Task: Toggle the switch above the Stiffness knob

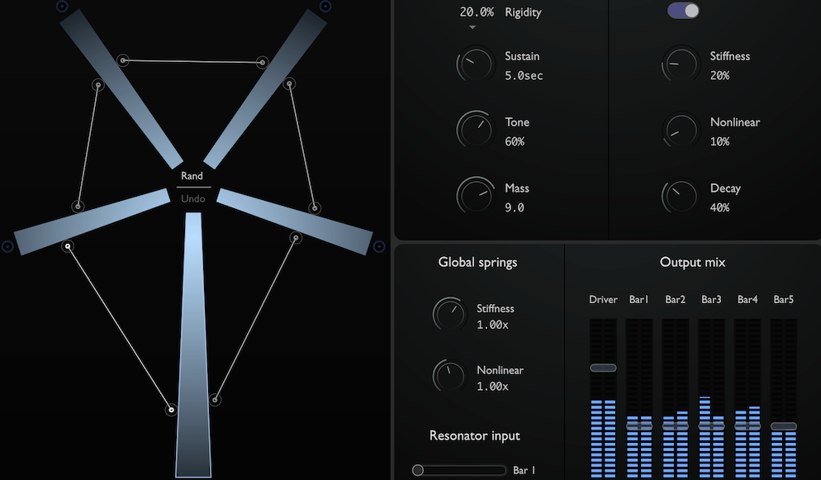Action: pyautogui.click(x=682, y=10)
